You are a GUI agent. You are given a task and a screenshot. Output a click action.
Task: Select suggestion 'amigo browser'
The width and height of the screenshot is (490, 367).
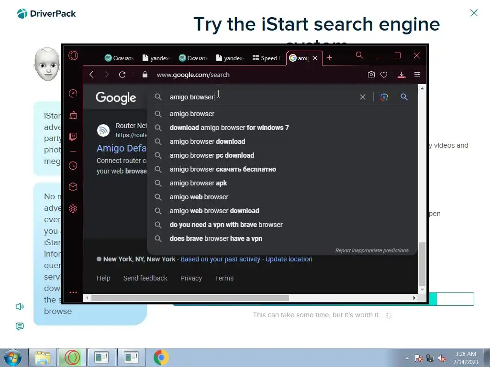click(x=282, y=114)
